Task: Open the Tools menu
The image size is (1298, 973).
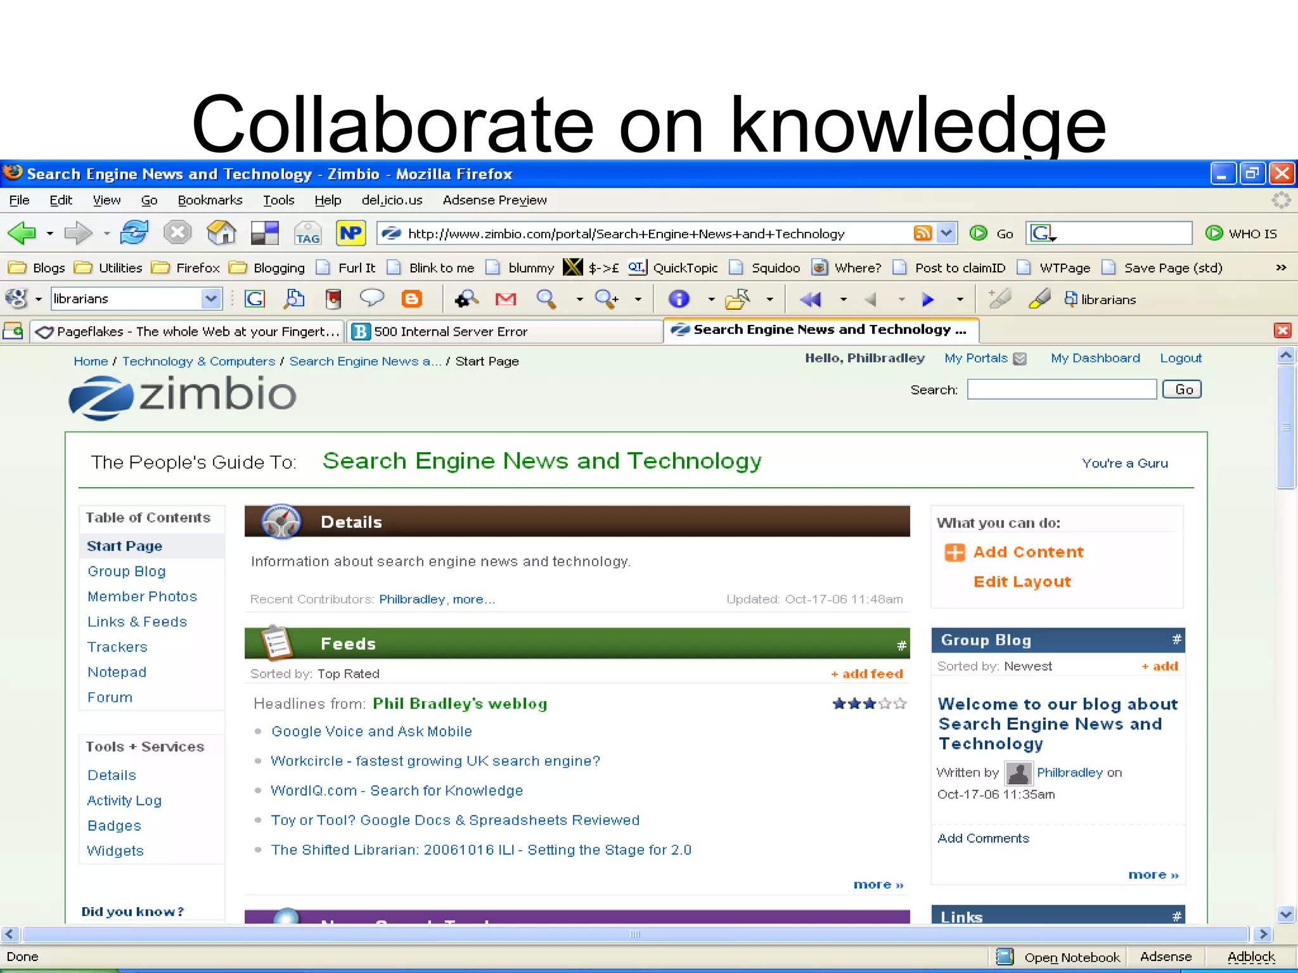Action: (x=278, y=200)
